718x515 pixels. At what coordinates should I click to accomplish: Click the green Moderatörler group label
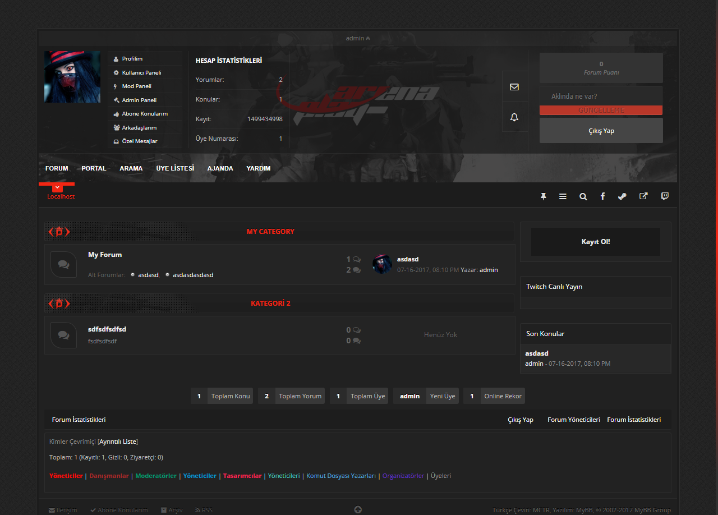(x=156, y=476)
